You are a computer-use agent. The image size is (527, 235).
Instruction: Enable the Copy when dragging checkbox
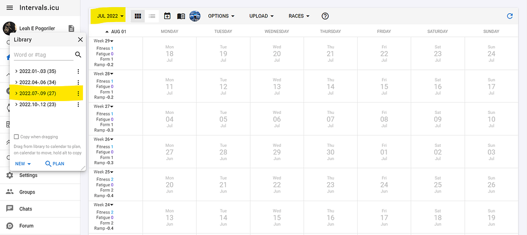(x=17, y=137)
